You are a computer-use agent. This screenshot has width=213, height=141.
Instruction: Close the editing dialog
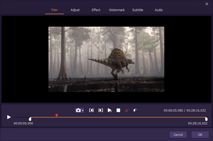(x=207, y=4)
